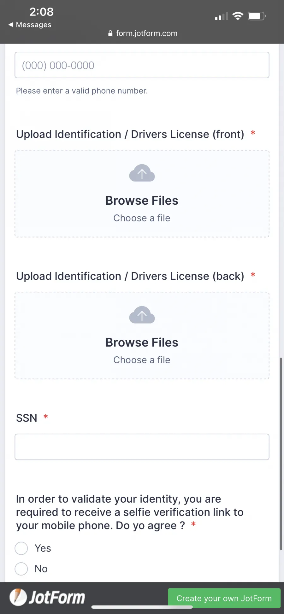This screenshot has height=614, width=284.
Task: Focus the phone number input field
Action: (x=142, y=65)
